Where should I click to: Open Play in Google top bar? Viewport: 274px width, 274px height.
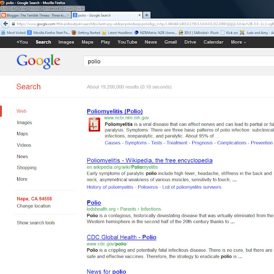tap(105, 42)
